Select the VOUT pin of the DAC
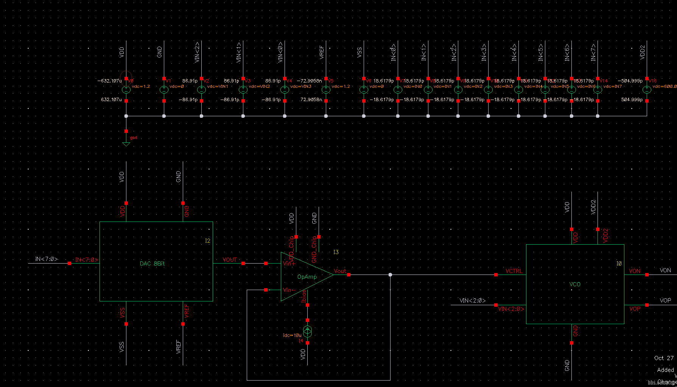This screenshot has height=387, width=677. pos(230,260)
